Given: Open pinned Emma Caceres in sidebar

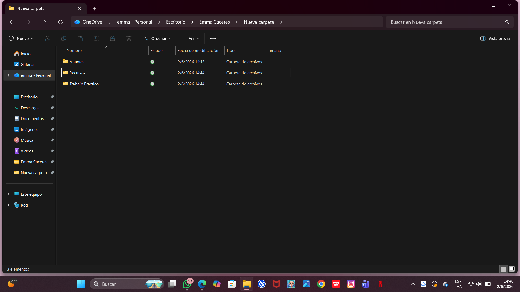Looking at the screenshot, I should tap(29, 162).
